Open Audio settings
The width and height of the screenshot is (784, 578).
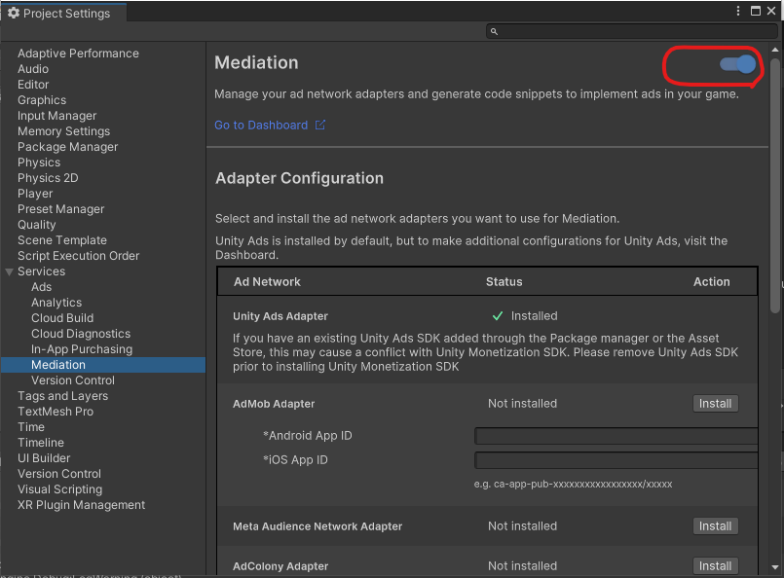33,69
